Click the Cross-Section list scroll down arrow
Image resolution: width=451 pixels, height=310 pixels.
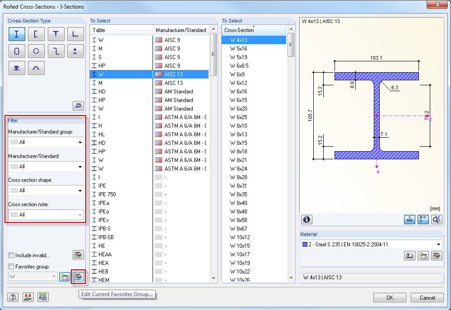pos(291,278)
